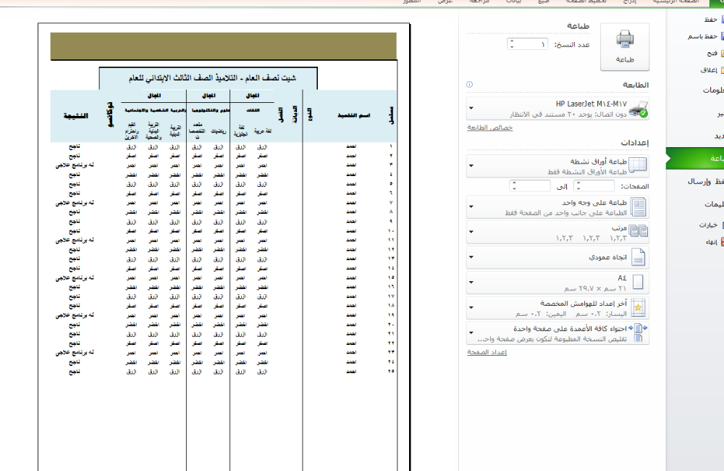The height and width of the screenshot is (471, 724).
Task: Click the إعدادات section heading
Action: click(635, 143)
